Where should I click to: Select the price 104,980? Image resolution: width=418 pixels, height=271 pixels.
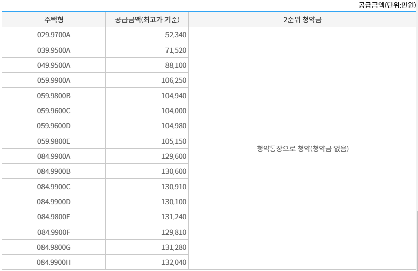pyautogui.click(x=174, y=126)
